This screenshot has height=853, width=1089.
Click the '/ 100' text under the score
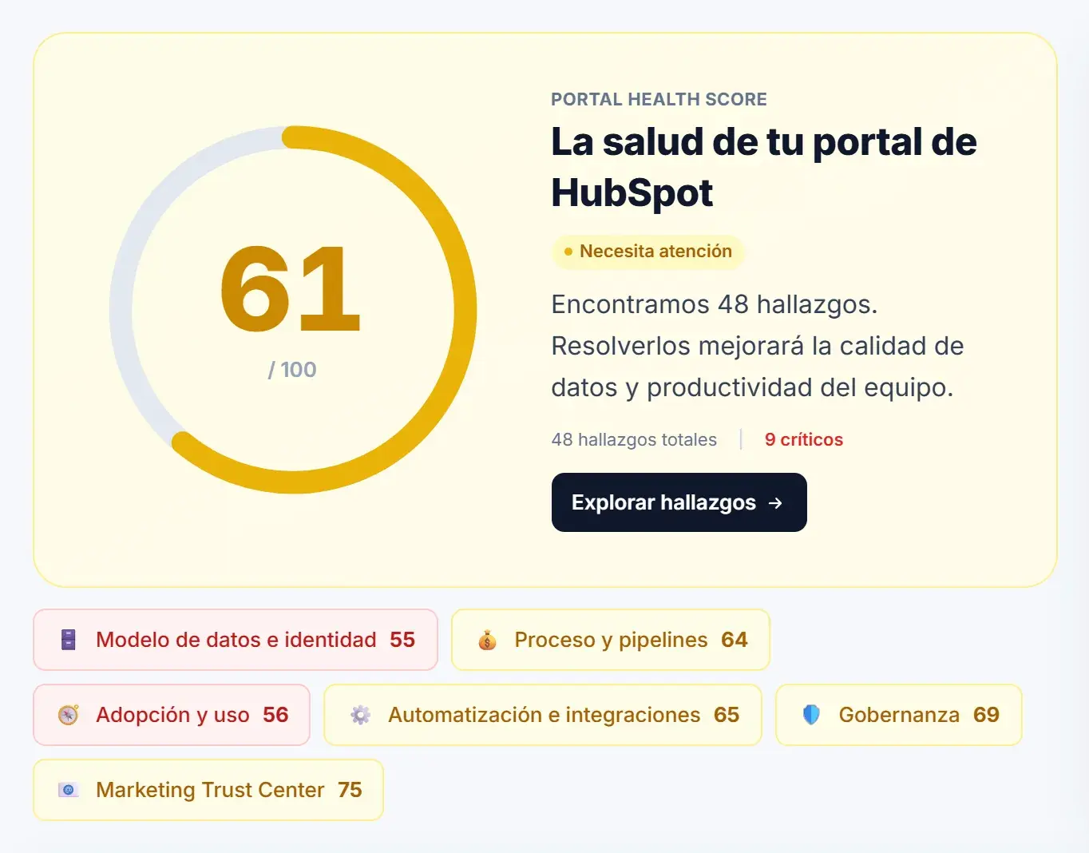point(292,370)
